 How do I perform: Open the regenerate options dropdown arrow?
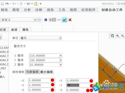(25, 4)
